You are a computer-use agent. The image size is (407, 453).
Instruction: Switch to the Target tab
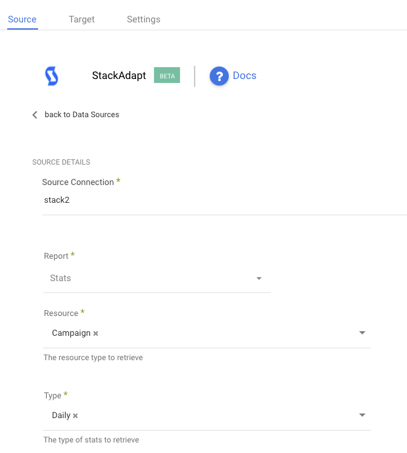click(x=82, y=19)
